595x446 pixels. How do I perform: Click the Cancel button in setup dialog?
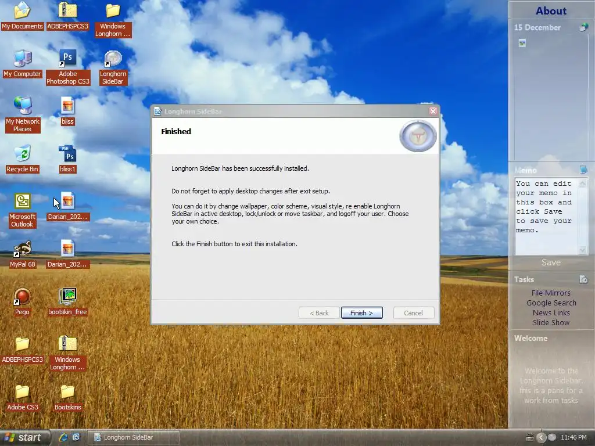pyautogui.click(x=413, y=313)
